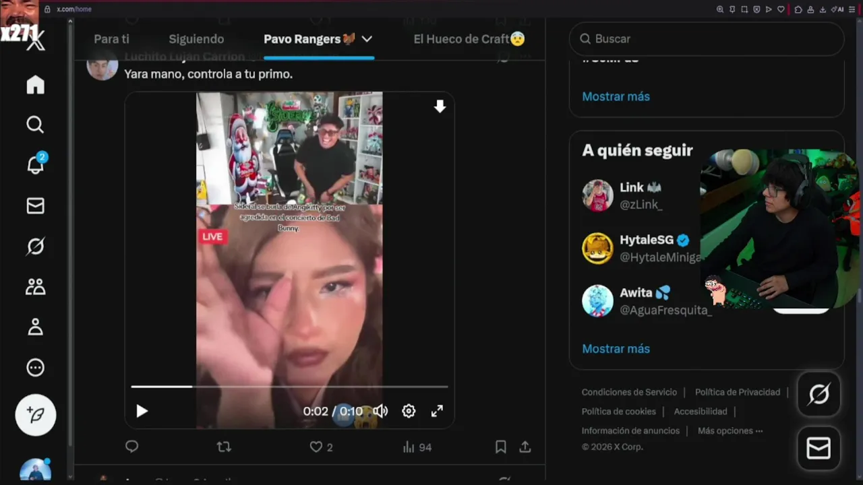Click the x.com/home address bar

[74, 9]
